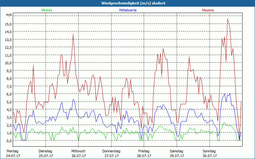Click the '12,0' y-axis value

pyautogui.click(x=8, y=47)
